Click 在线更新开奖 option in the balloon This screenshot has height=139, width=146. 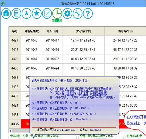(x=136, y=117)
